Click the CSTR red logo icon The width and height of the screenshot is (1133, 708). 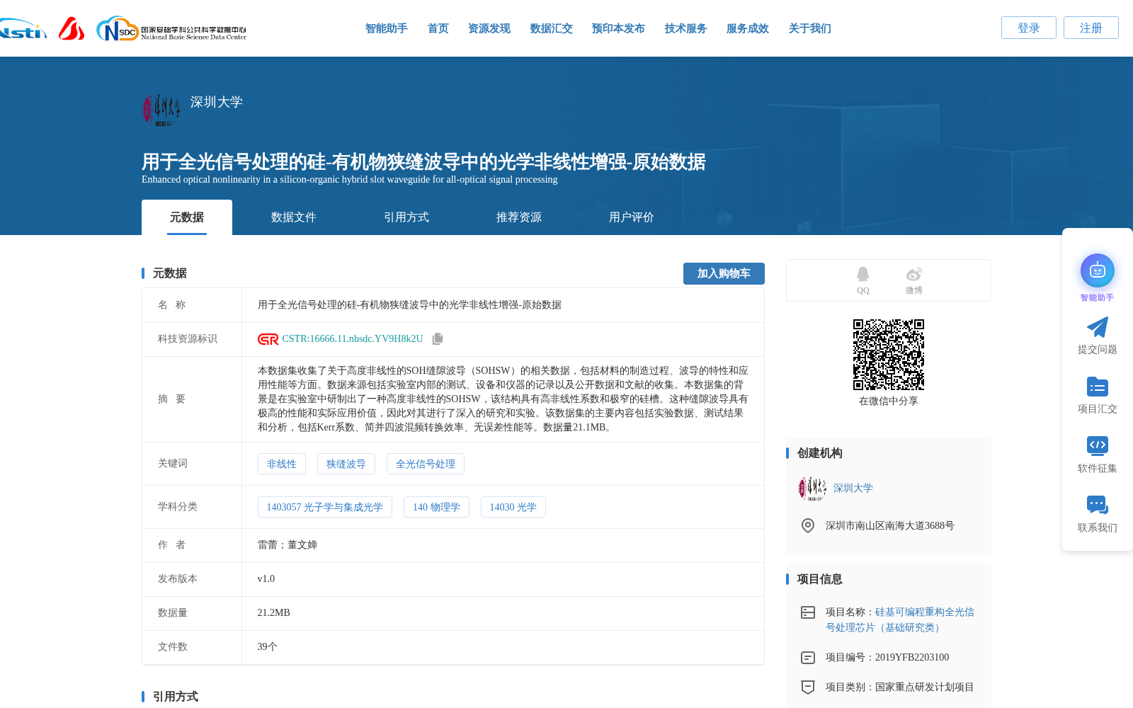[x=268, y=339]
